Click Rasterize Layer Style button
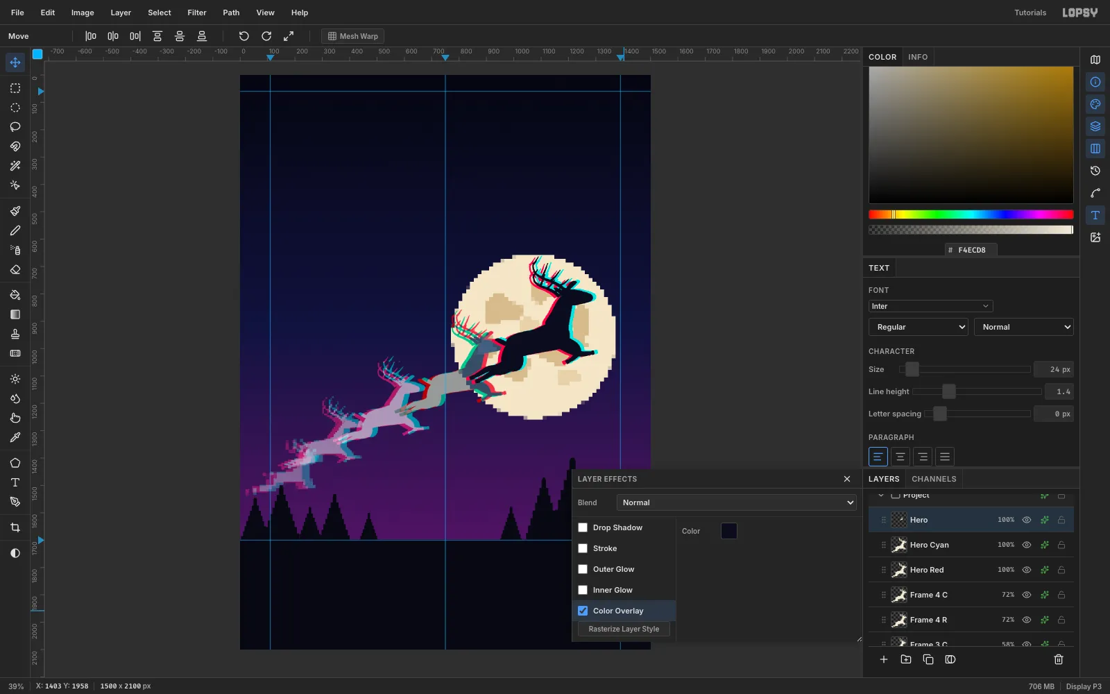 (x=624, y=629)
